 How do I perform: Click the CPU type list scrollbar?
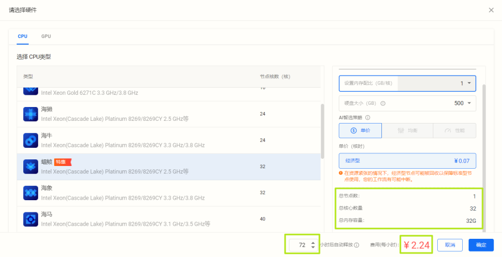(322, 131)
